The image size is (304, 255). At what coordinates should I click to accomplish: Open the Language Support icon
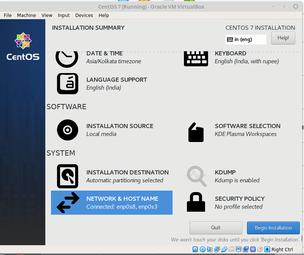pyautogui.click(x=68, y=84)
